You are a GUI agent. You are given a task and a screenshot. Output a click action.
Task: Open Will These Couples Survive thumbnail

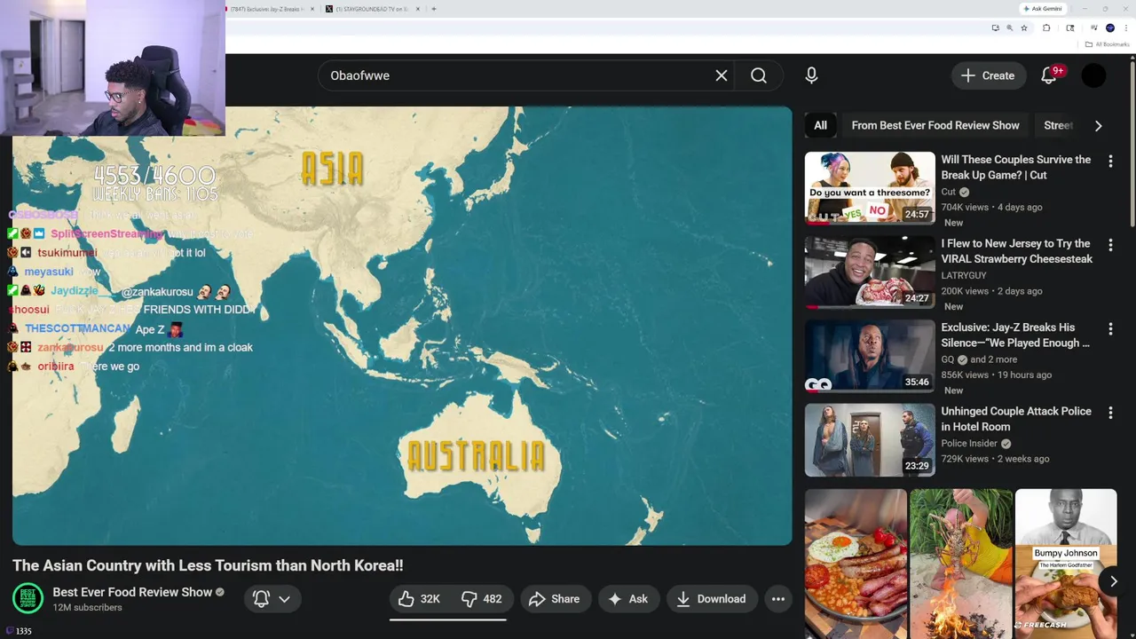[870, 188]
